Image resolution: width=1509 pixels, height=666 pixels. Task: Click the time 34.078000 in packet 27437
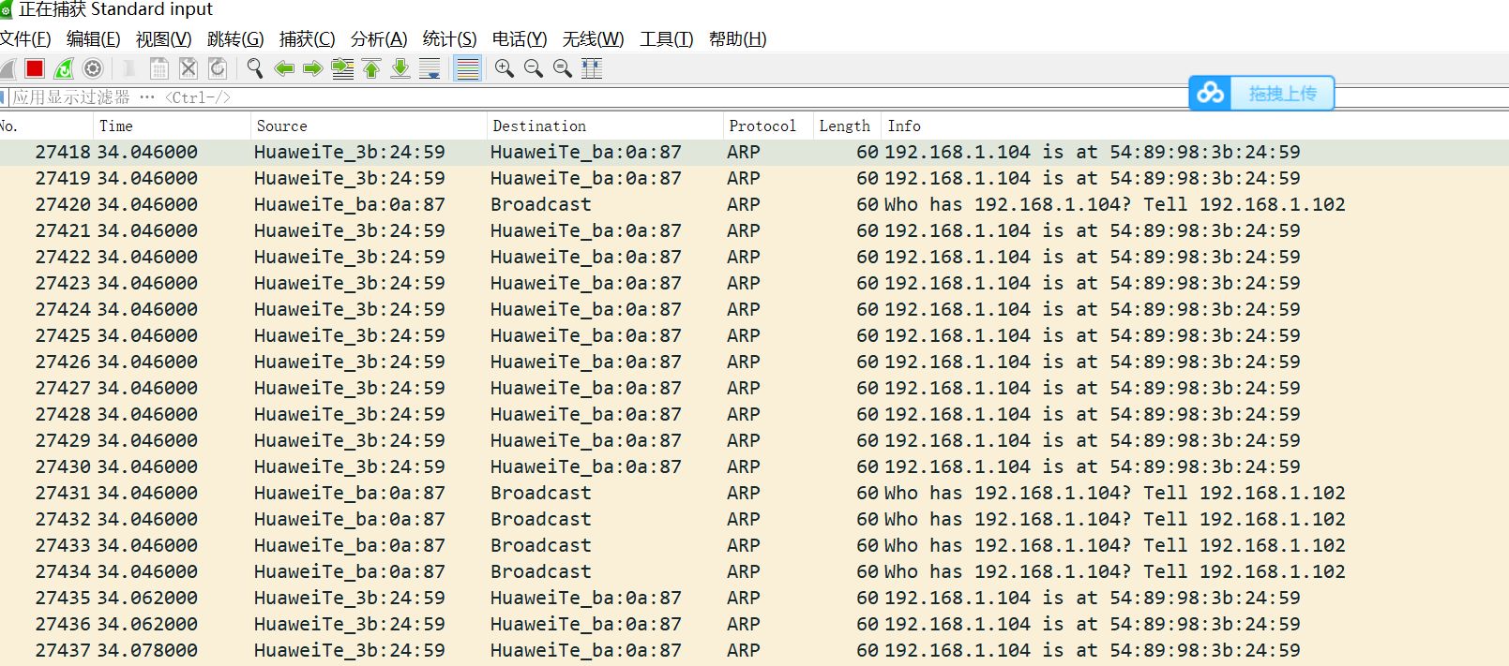coord(147,650)
